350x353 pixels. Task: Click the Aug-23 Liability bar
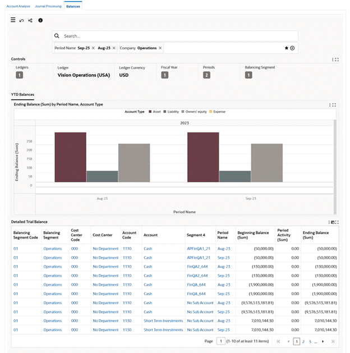point(102,176)
